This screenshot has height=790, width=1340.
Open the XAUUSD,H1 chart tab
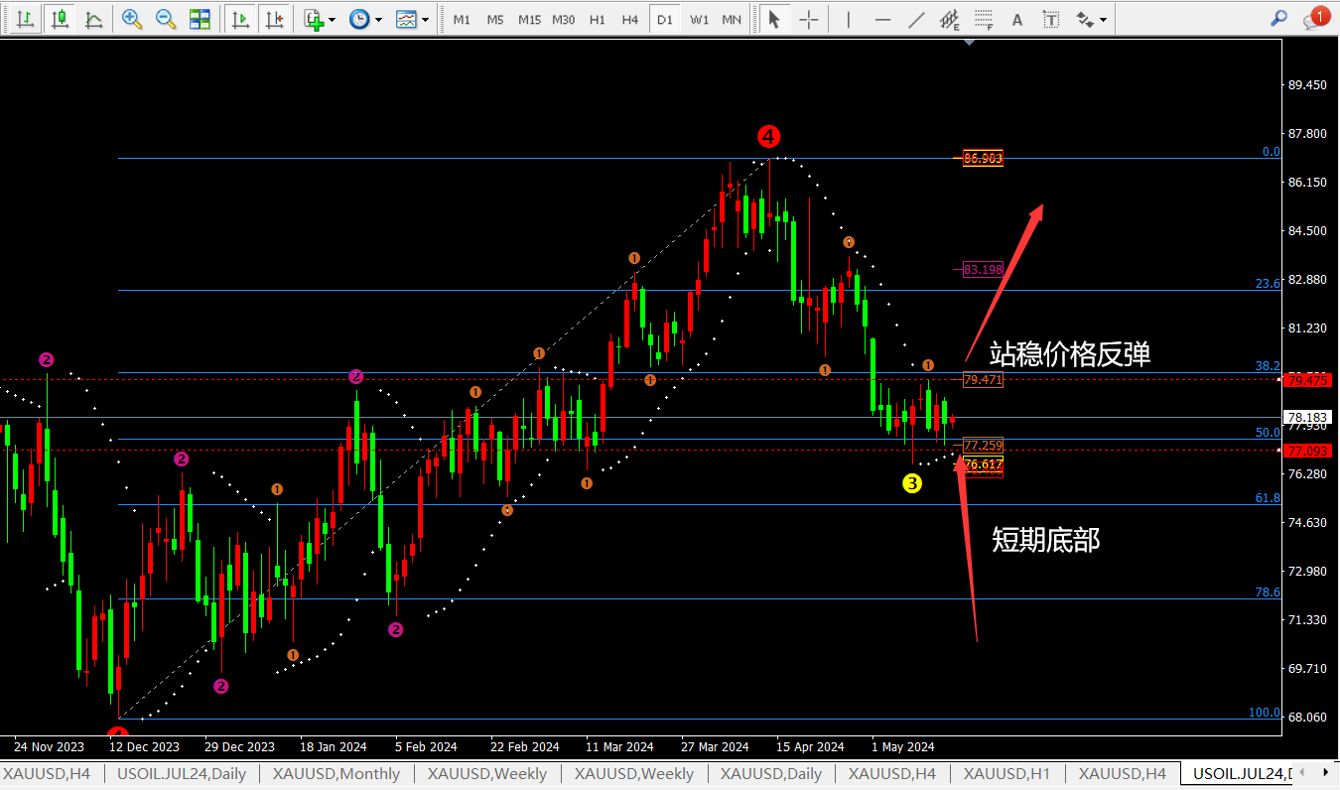(x=1007, y=773)
